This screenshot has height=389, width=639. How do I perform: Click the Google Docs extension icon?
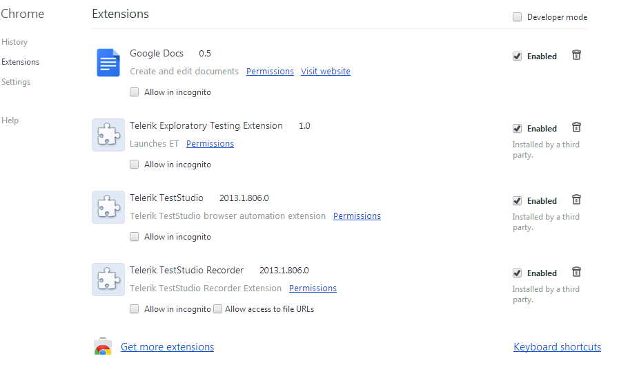coord(108,63)
